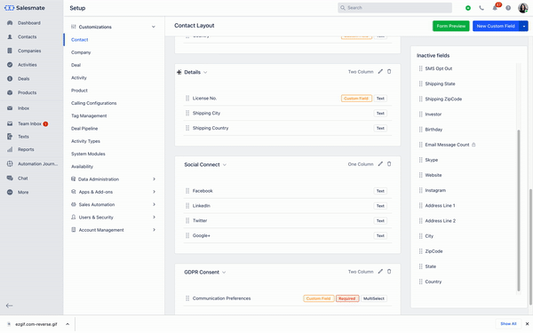The image size is (533, 333).
Task: Collapse the Customizations menu
Action: (154, 27)
